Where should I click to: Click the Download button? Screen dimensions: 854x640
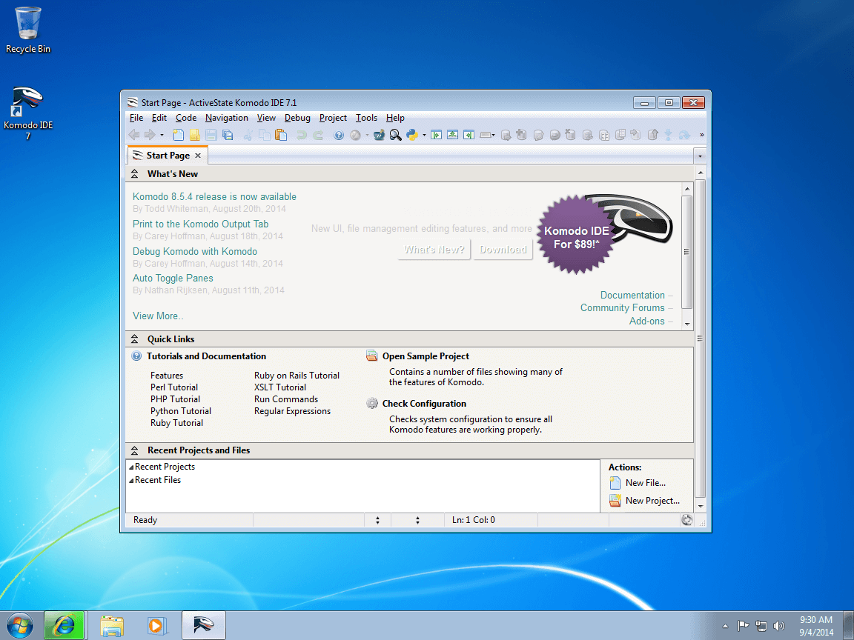[503, 250]
